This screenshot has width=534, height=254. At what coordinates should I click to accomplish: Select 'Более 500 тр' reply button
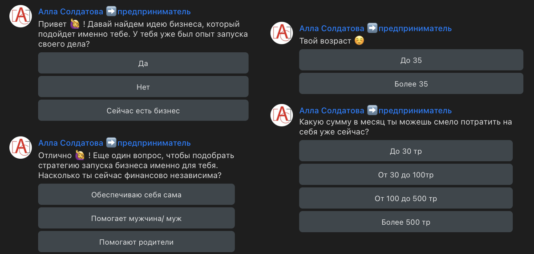(x=406, y=222)
